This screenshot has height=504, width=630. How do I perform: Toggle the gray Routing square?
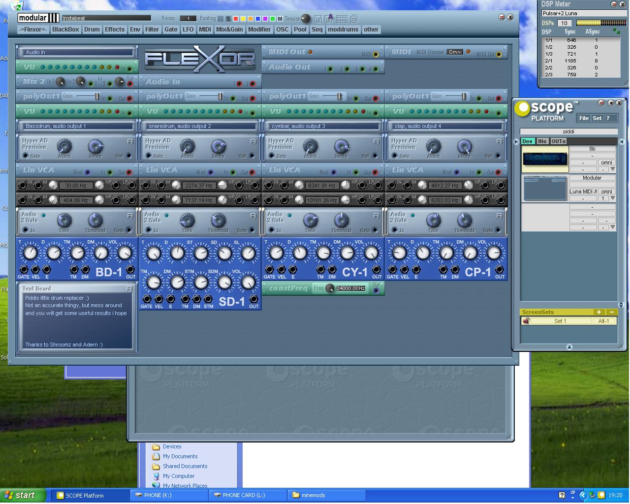(220, 19)
